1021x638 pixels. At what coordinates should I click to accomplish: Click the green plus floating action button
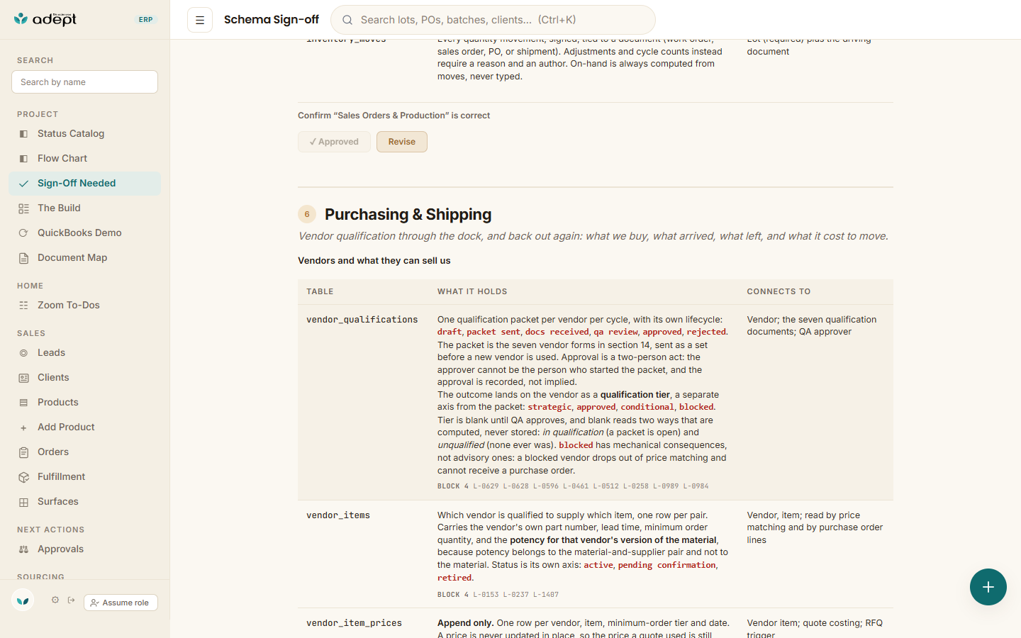pos(988,587)
